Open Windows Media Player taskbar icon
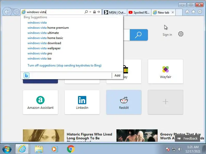Screen dimensions: 206x154 pyautogui.click(x=54, y=149)
